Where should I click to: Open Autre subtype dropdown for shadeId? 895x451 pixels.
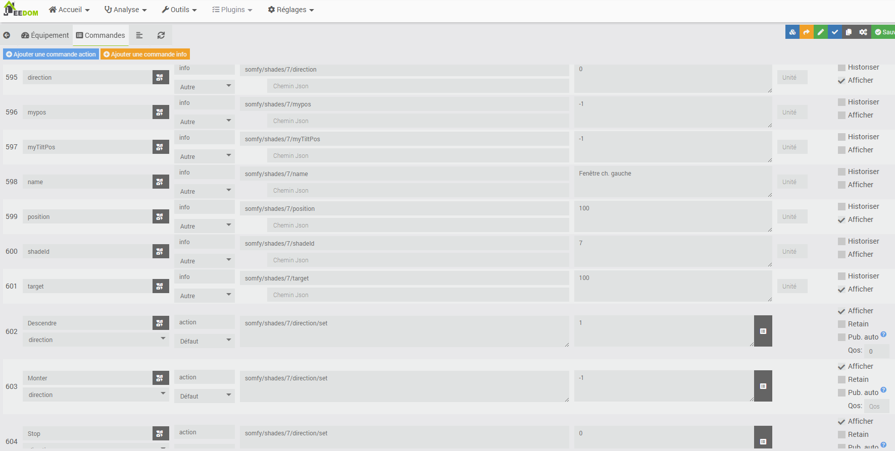205,261
